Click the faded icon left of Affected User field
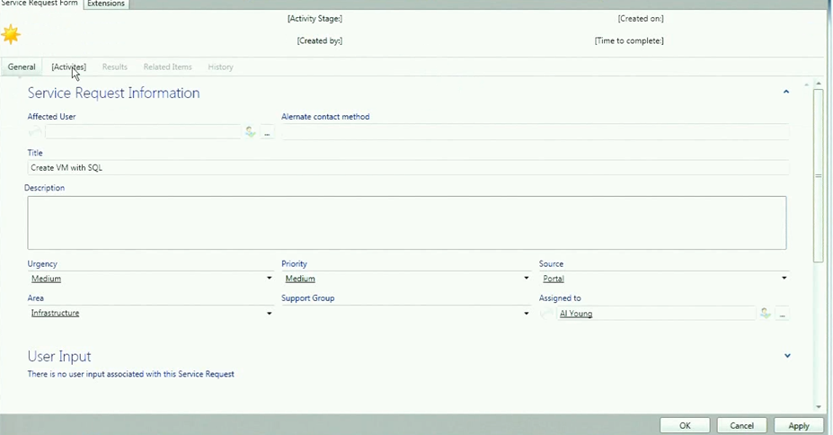The width and height of the screenshot is (833, 435). (x=36, y=132)
